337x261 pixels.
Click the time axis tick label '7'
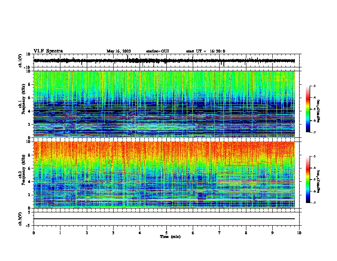pyautogui.click(x=220, y=233)
